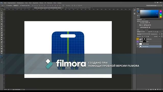
Task: Click the hue spectrum slider
Action: click(x=161, y=14)
